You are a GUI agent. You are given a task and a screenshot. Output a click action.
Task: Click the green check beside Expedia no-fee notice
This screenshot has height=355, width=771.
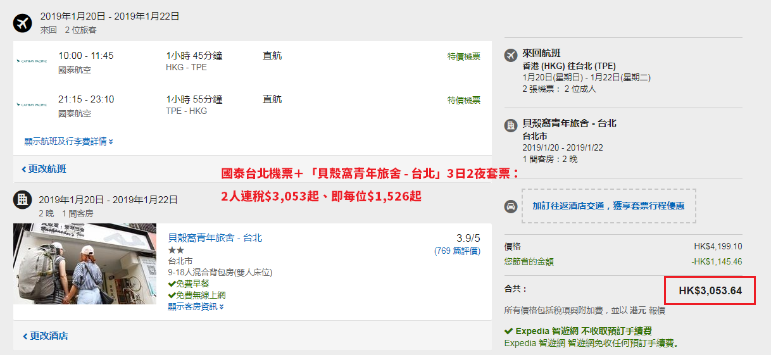coord(509,331)
